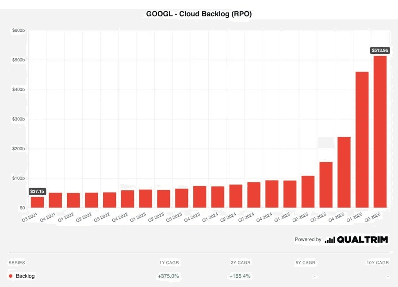The width and height of the screenshot is (398, 287).
Task: Click the Q3 2024 bar
Action: click(254, 195)
